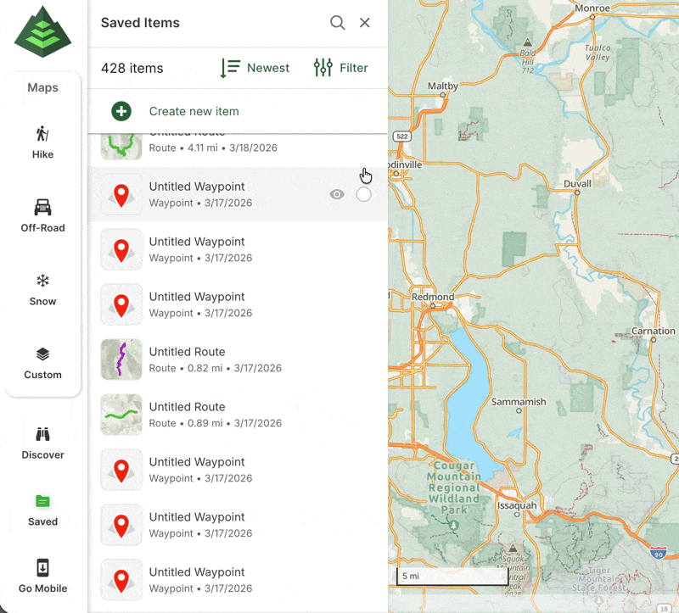Toggle visibility eye on hovered waypoint
Screen dimensions: 679x613
337,194
